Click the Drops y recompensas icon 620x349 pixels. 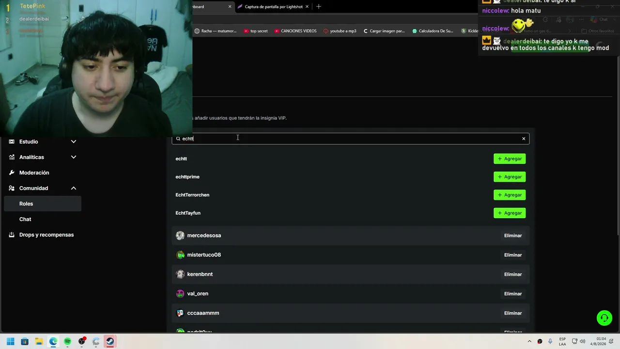(x=12, y=235)
